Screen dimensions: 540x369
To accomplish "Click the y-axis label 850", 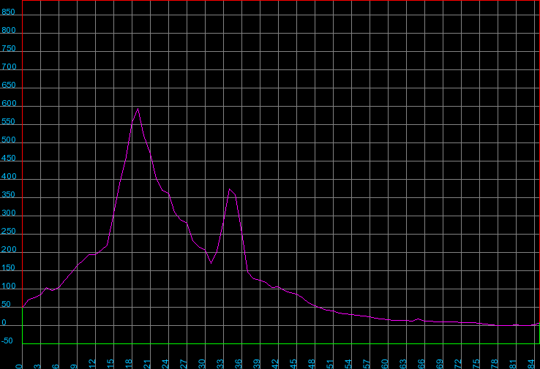I will [8, 12].
